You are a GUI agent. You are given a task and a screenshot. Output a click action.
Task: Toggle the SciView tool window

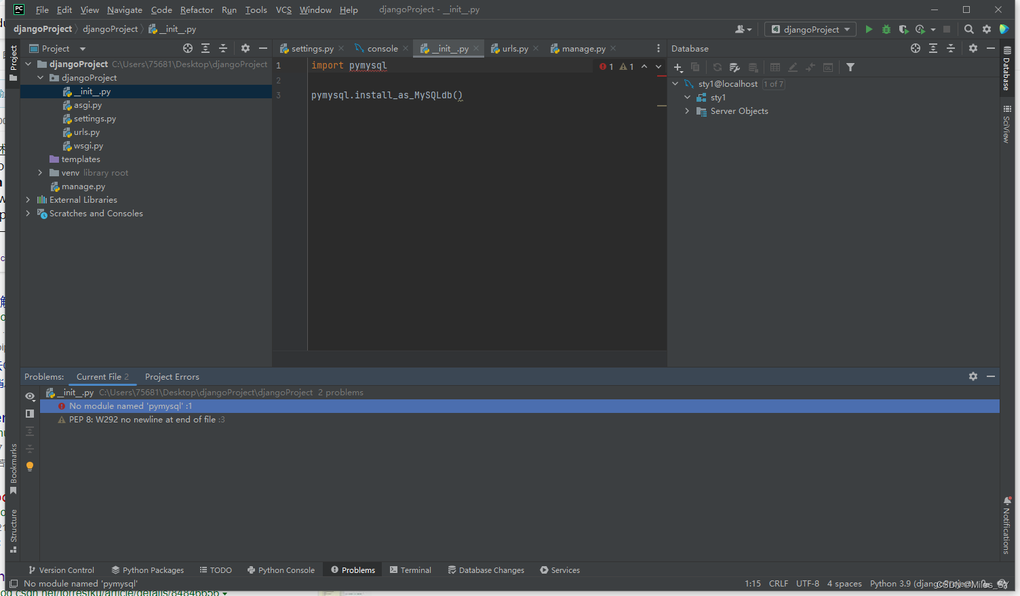click(x=1007, y=124)
